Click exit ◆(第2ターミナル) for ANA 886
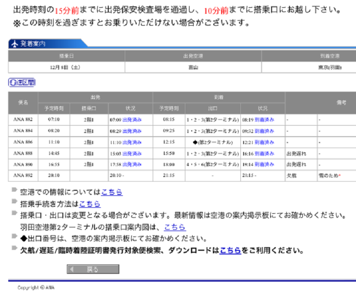Image resolution: width=356 pixels, height=293 pixels. [x=213, y=142]
